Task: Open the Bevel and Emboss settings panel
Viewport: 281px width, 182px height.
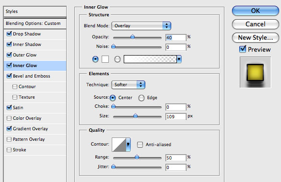Action: tap(32, 76)
